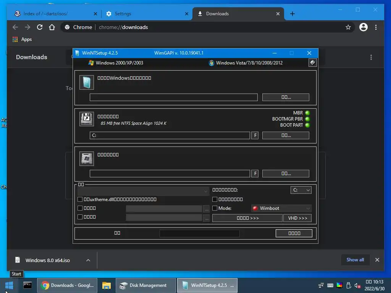
Task: Switch to Windows 2000/XP/2003 tab
Action: pyautogui.click(x=116, y=63)
